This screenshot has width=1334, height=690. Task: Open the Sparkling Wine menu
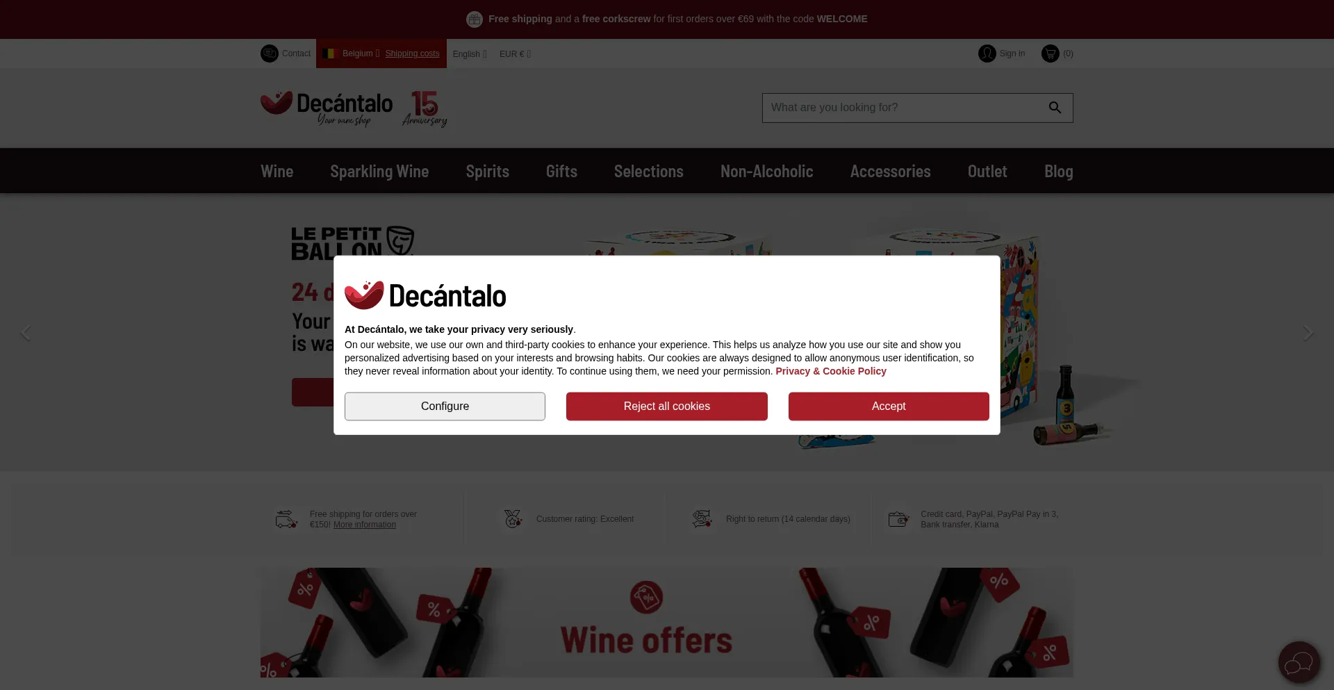379,172
